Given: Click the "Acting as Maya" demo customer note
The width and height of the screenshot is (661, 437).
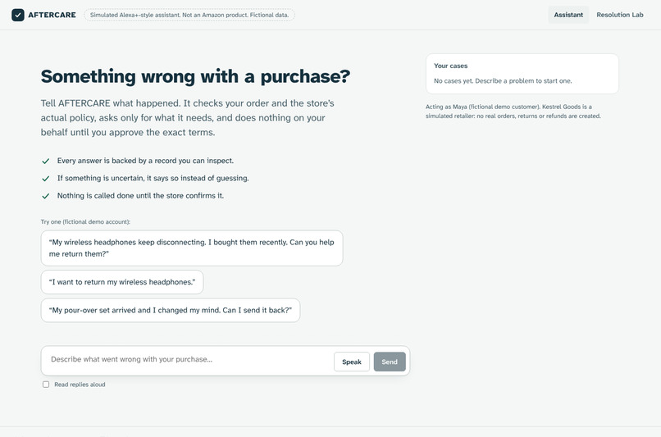Looking at the screenshot, I should 513,112.
